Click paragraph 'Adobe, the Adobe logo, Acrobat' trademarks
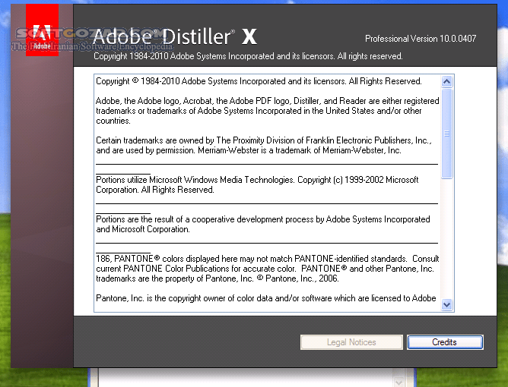 (x=267, y=111)
